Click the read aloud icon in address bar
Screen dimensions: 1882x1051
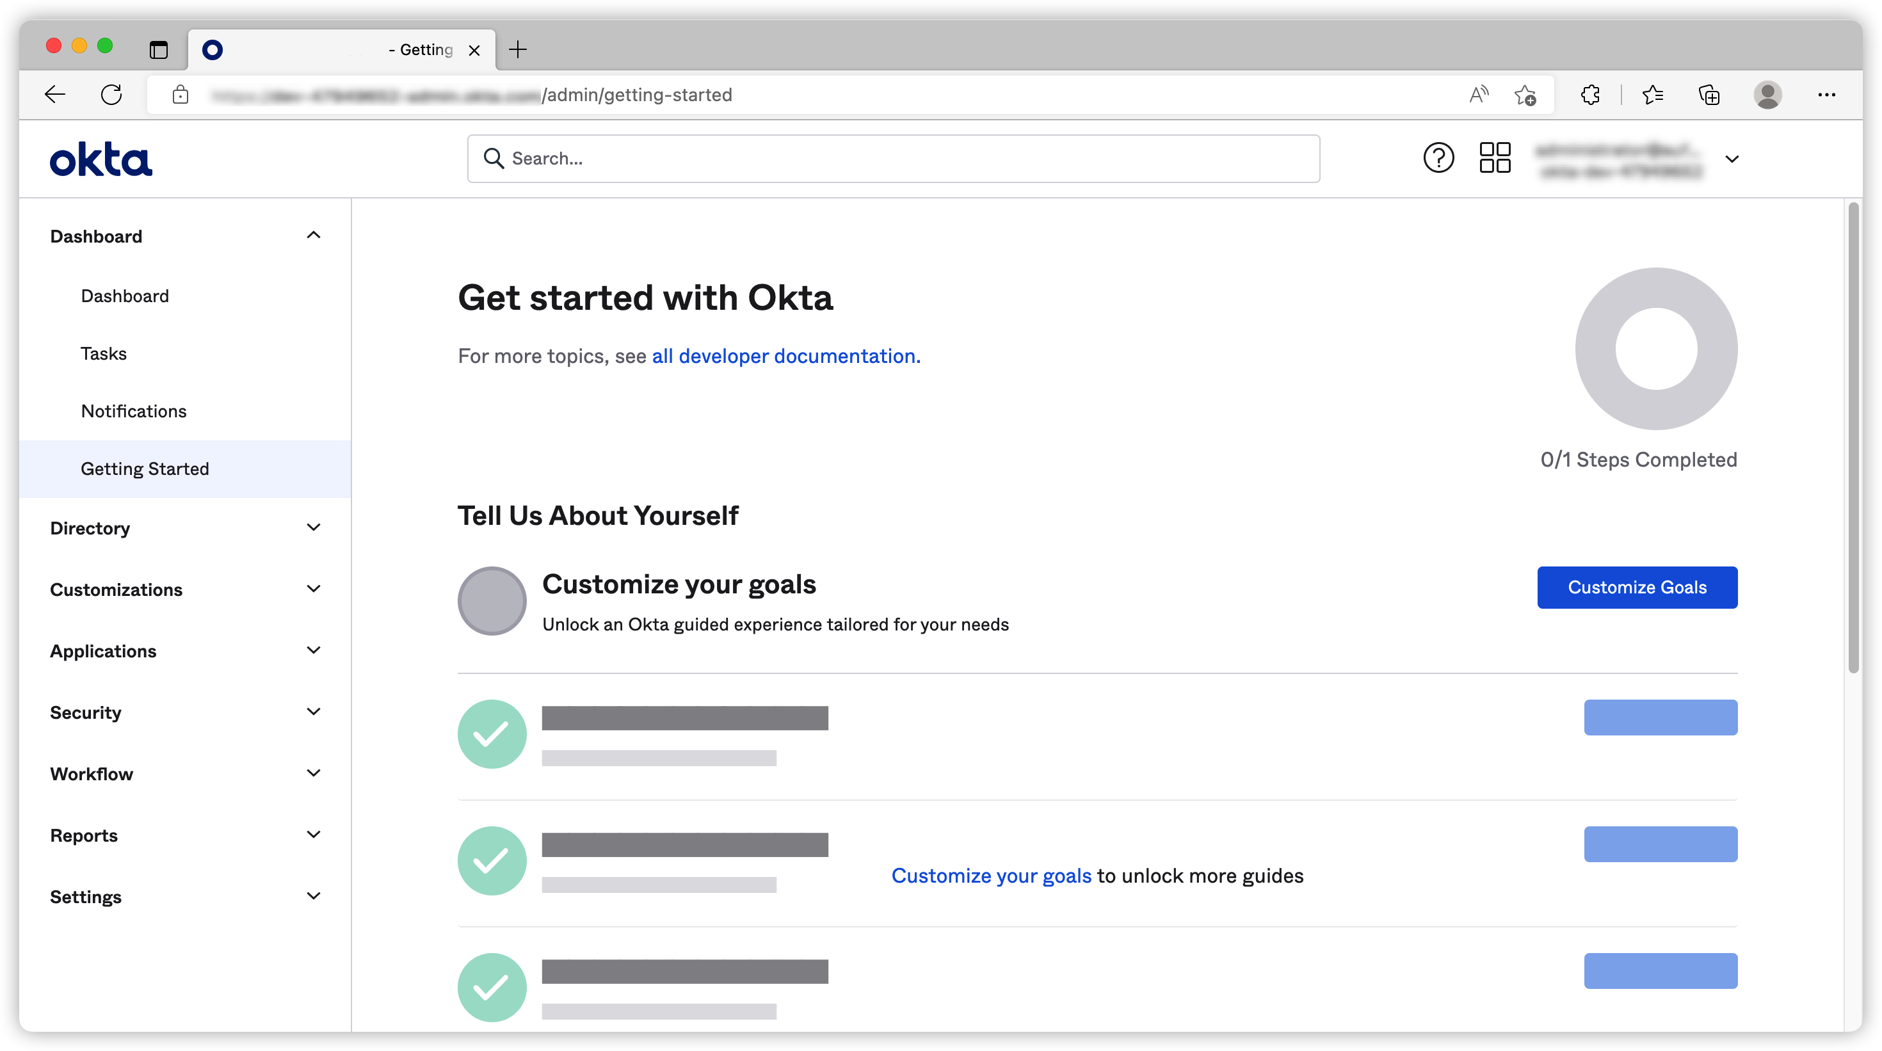1478,95
